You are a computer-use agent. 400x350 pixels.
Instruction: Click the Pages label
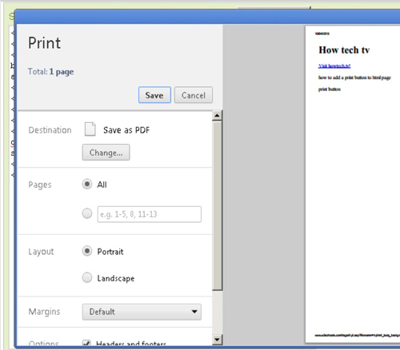tap(40, 185)
